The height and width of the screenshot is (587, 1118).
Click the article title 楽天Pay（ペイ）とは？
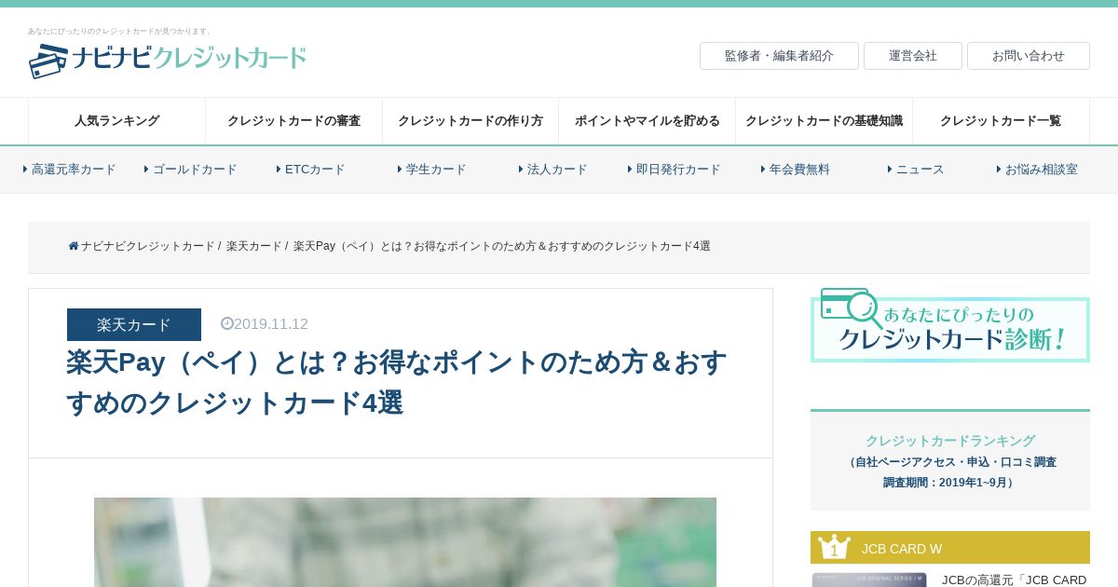[x=397, y=382]
